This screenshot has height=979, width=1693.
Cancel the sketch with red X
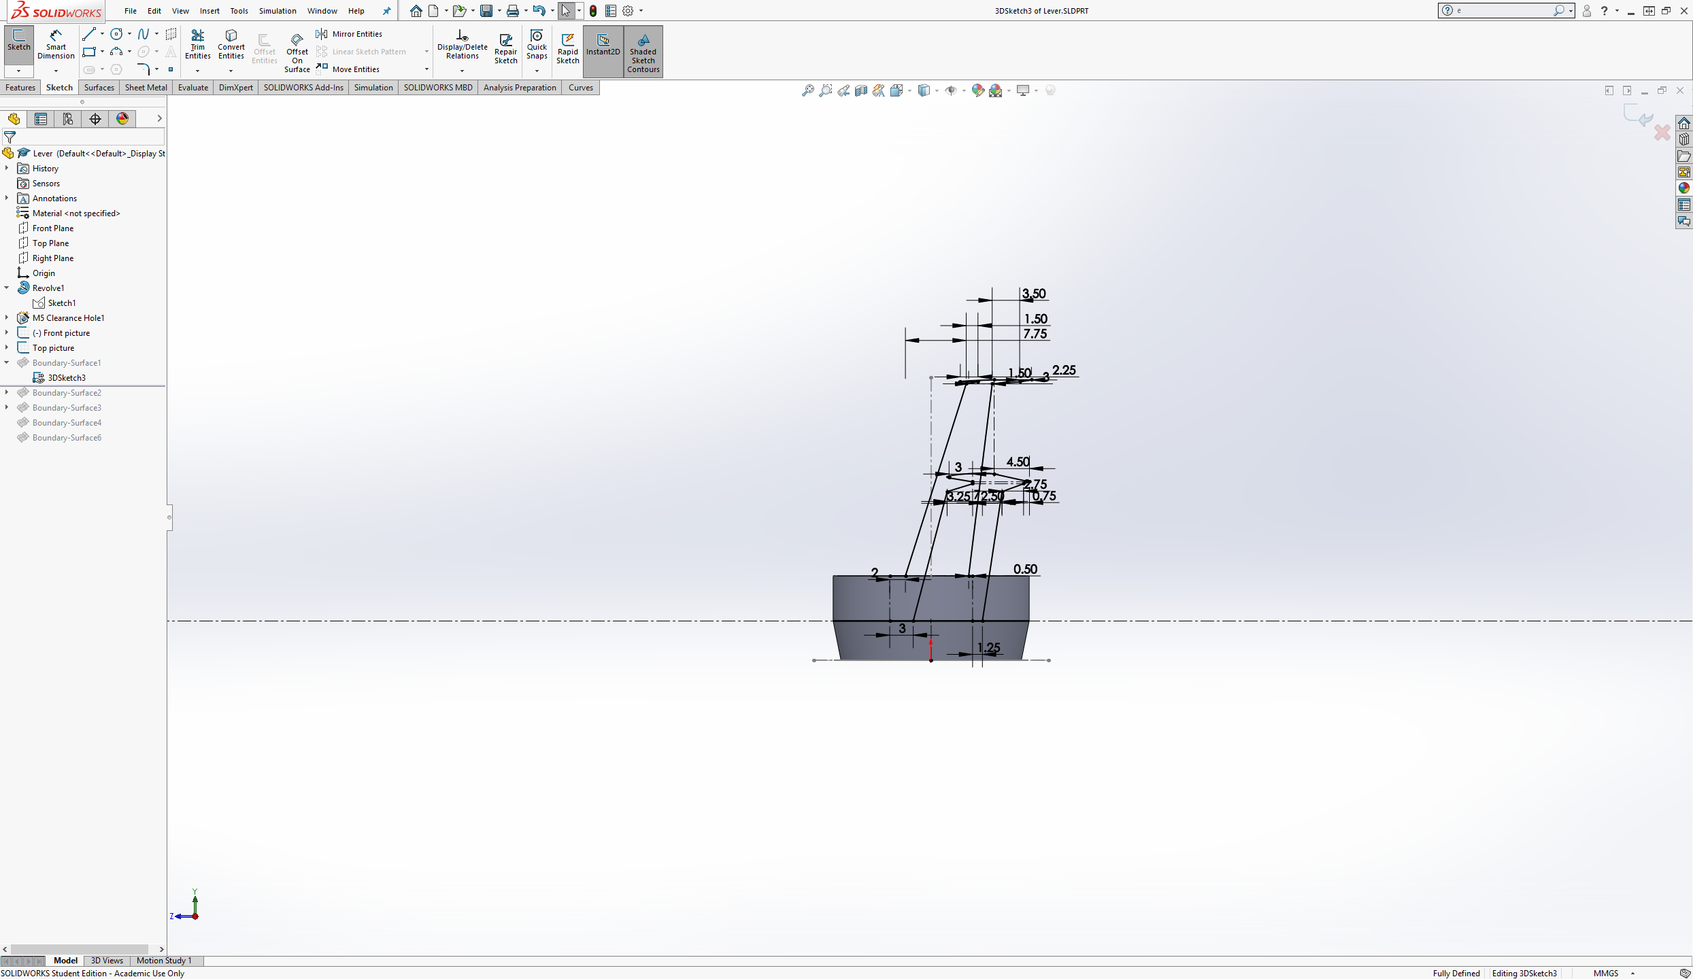pos(1662,132)
